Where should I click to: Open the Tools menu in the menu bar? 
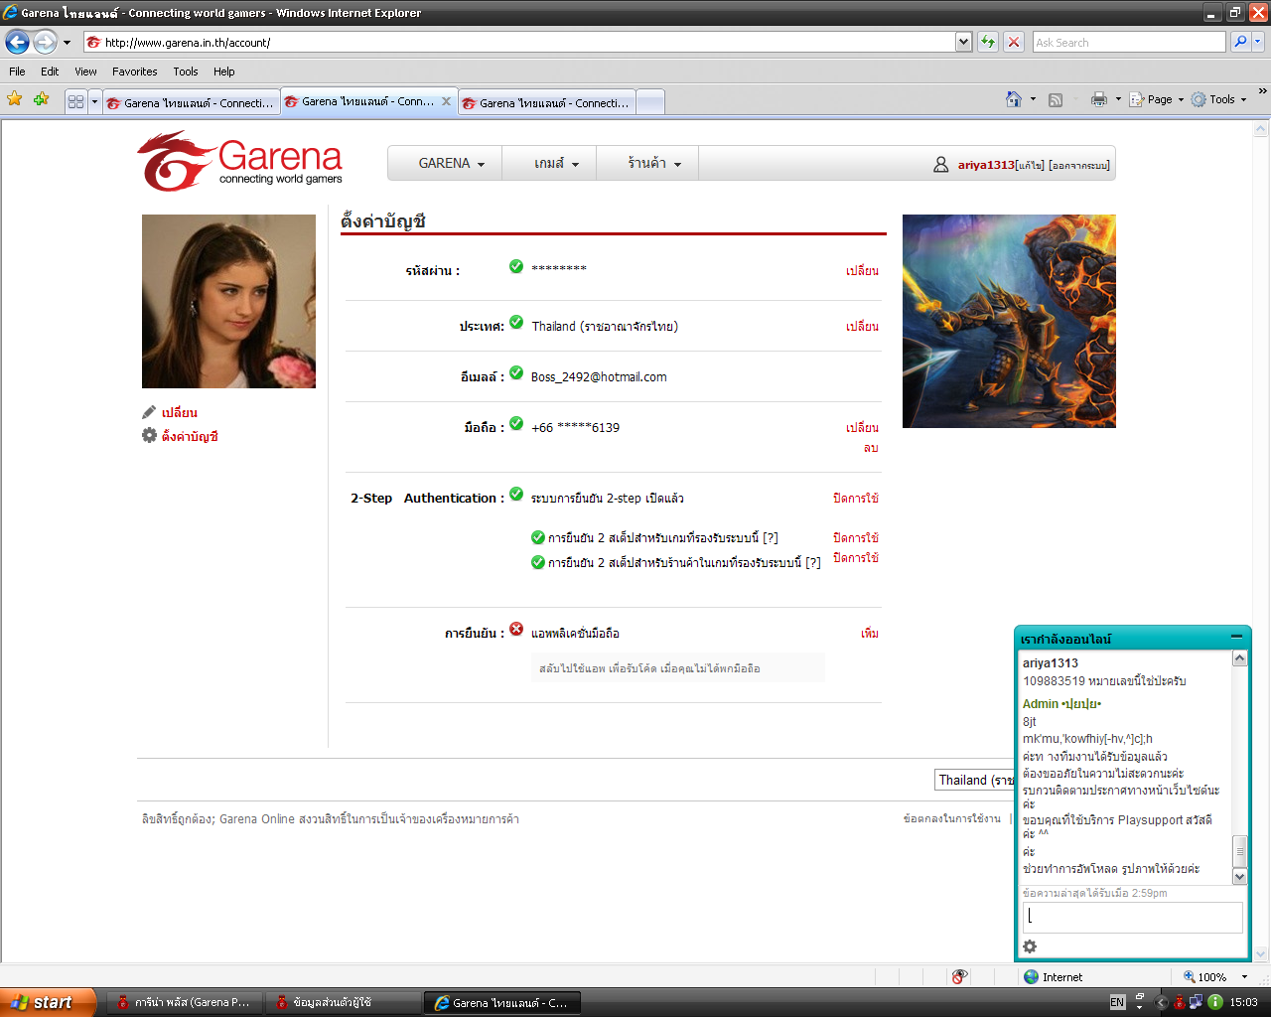pos(185,72)
